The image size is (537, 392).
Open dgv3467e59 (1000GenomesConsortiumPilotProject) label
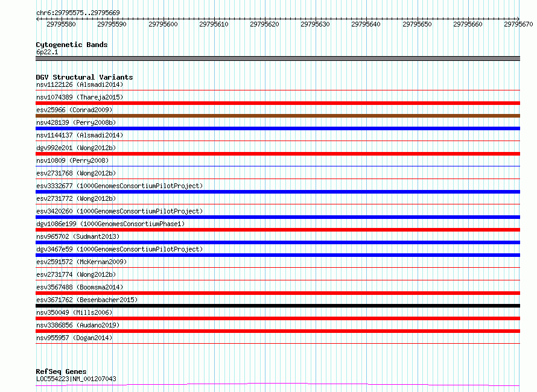point(119,249)
